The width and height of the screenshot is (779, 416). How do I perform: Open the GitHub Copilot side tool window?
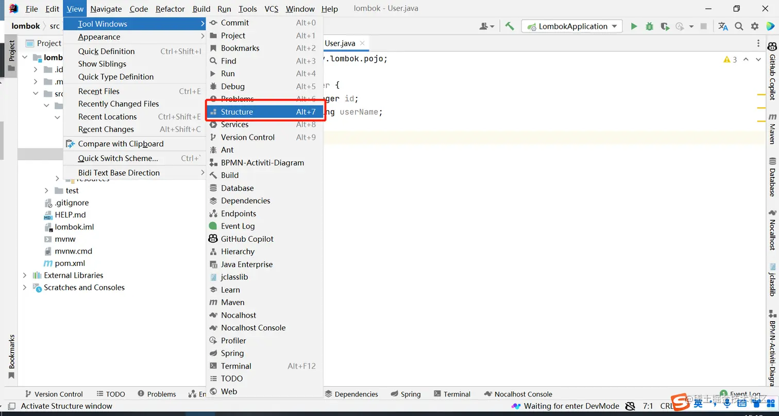coord(772,72)
